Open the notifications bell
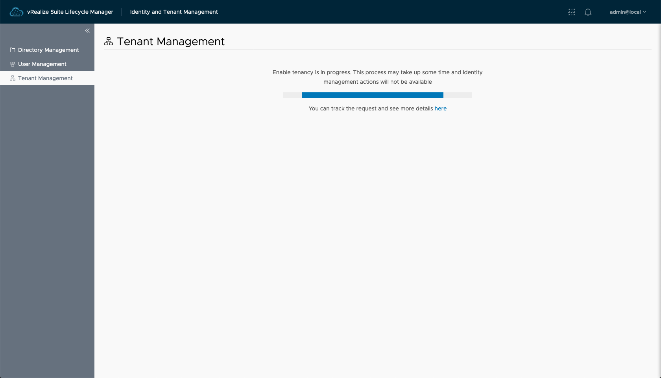This screenshot has height=378, width=661. coord(588,12)
